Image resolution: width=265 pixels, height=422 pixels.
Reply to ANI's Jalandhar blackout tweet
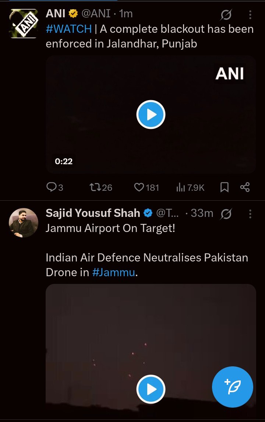[x=51, y=187]
